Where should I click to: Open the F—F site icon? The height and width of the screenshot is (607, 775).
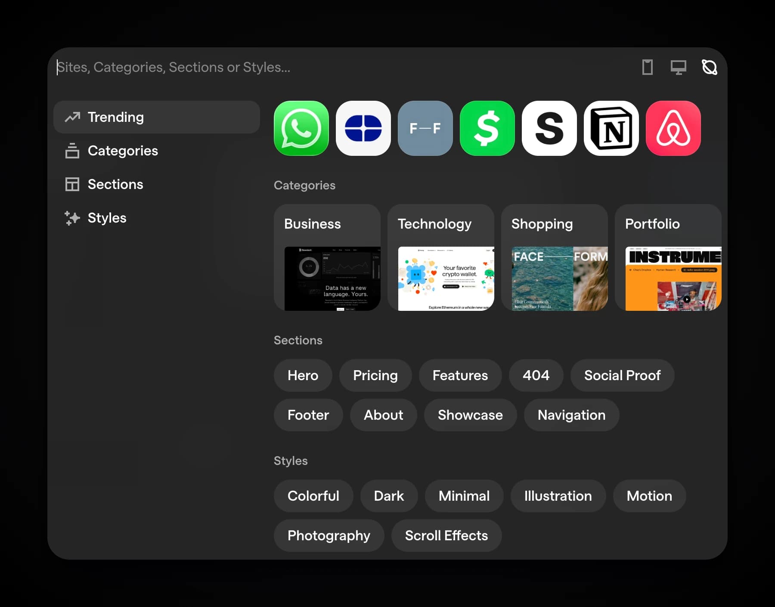tap(425, 128)
